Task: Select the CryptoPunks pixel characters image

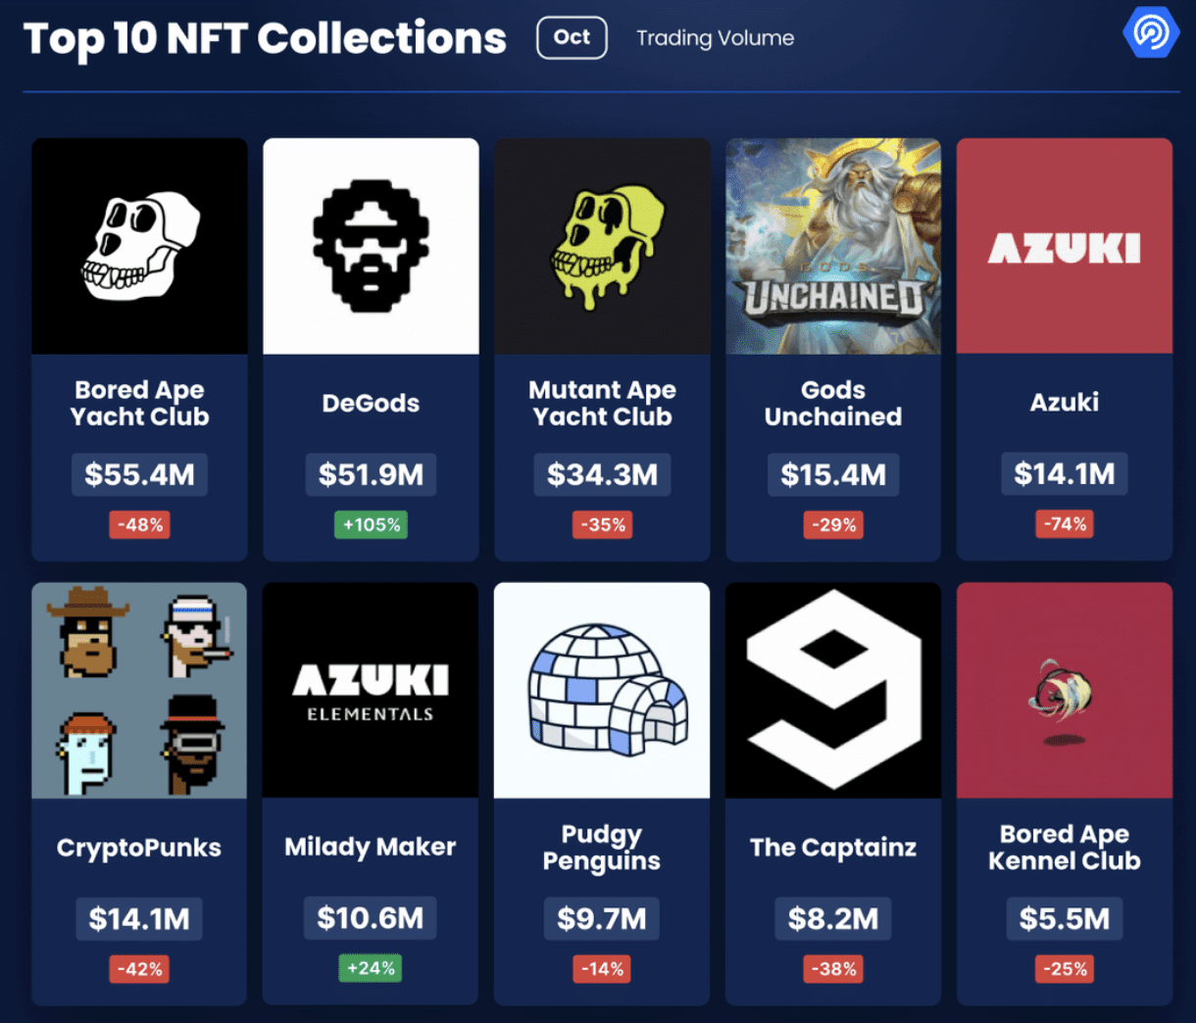Action: tap(139, 691)
